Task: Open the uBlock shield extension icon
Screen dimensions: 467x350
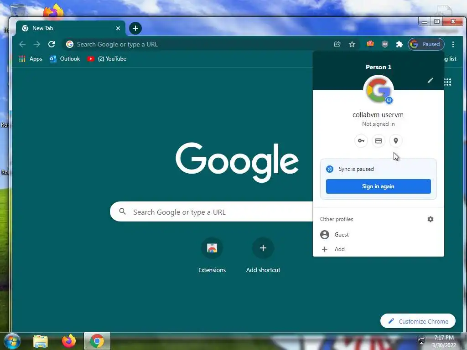Action: pyautogui.click(x=385, y=44)
